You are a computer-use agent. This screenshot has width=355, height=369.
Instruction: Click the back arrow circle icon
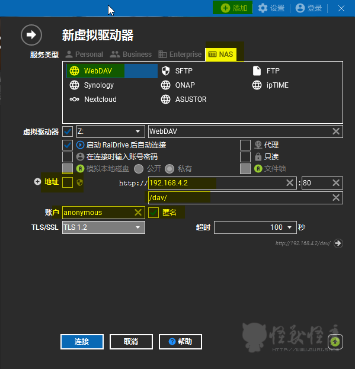click(x=31, y=35)
